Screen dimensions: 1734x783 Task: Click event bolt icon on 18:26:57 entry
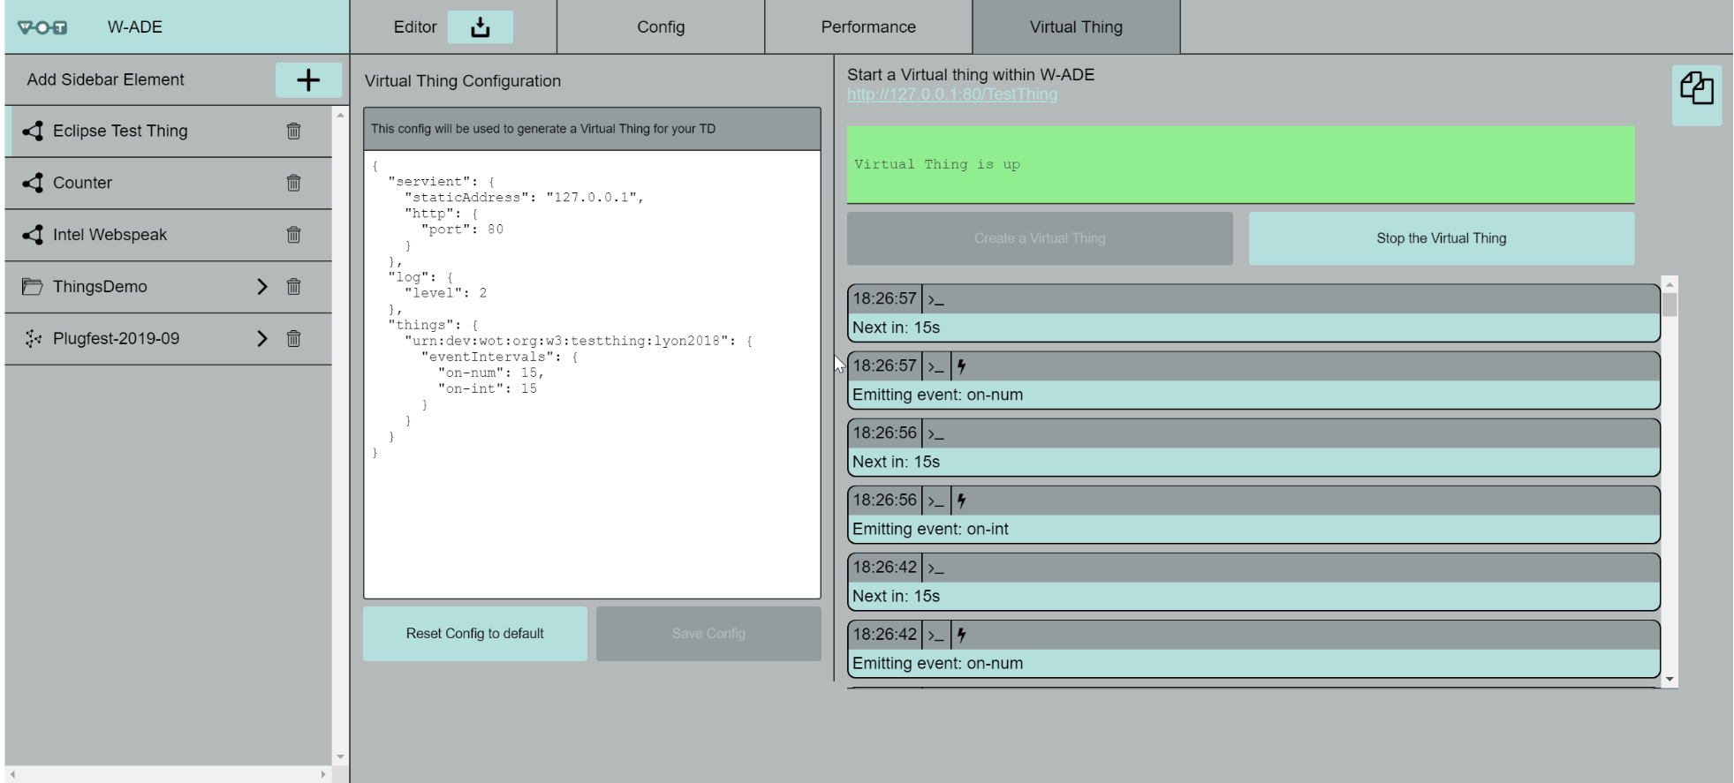(961, 366)
